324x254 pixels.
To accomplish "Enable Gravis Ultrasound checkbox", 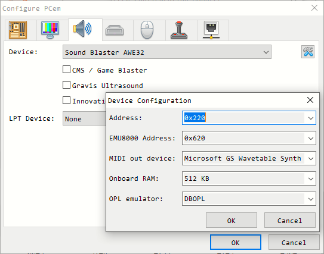I will point(66,85).
